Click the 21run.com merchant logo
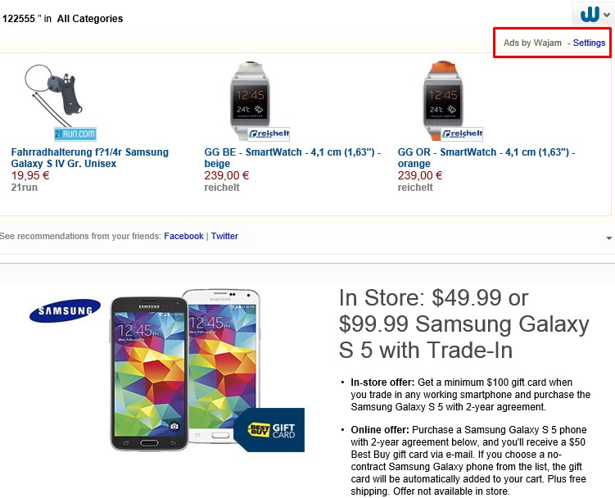This screenshot has height=498, width=615. (x=75, y=134)
